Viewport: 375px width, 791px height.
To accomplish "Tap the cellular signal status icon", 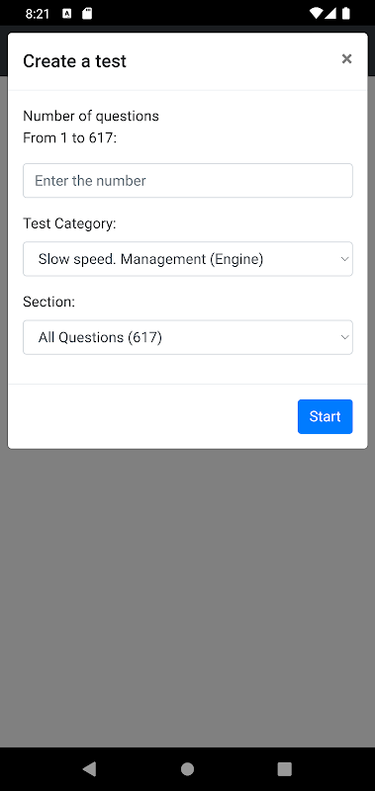I will pos(330,14).
